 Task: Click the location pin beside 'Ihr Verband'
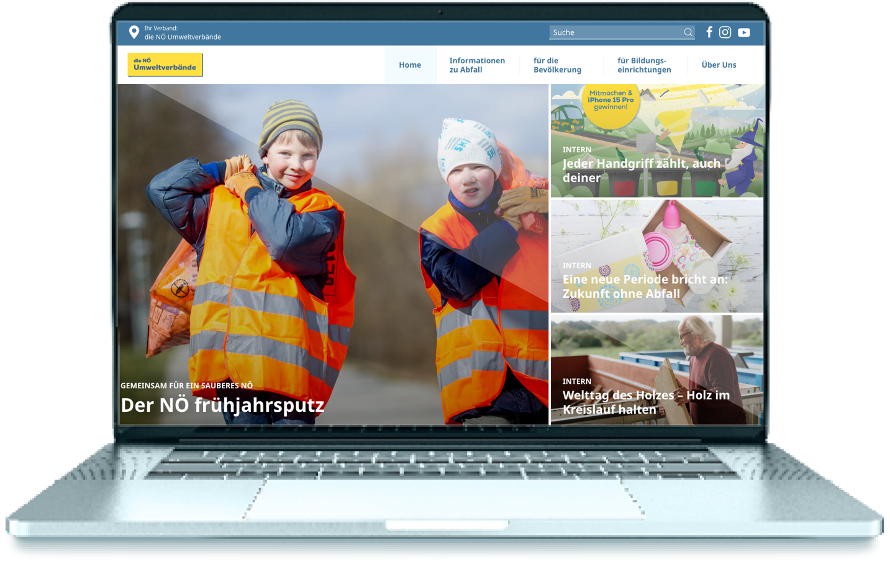click(x=134, y=31)
